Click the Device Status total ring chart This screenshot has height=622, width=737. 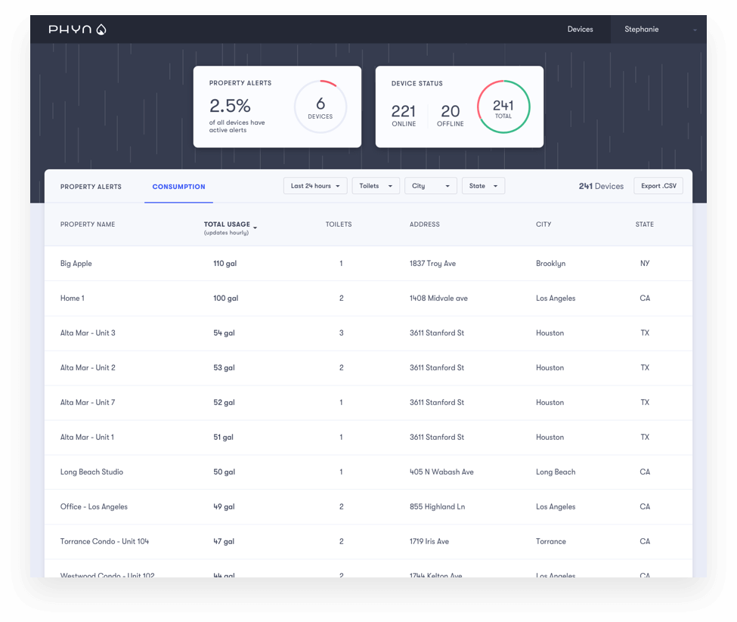click(503, 107)
